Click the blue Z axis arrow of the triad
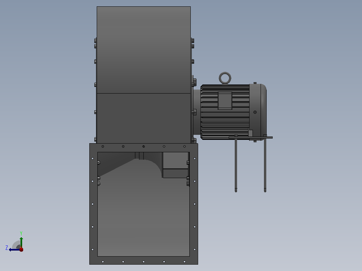The height and width of the screenshot is (271, 362). [x=14, y=250]
